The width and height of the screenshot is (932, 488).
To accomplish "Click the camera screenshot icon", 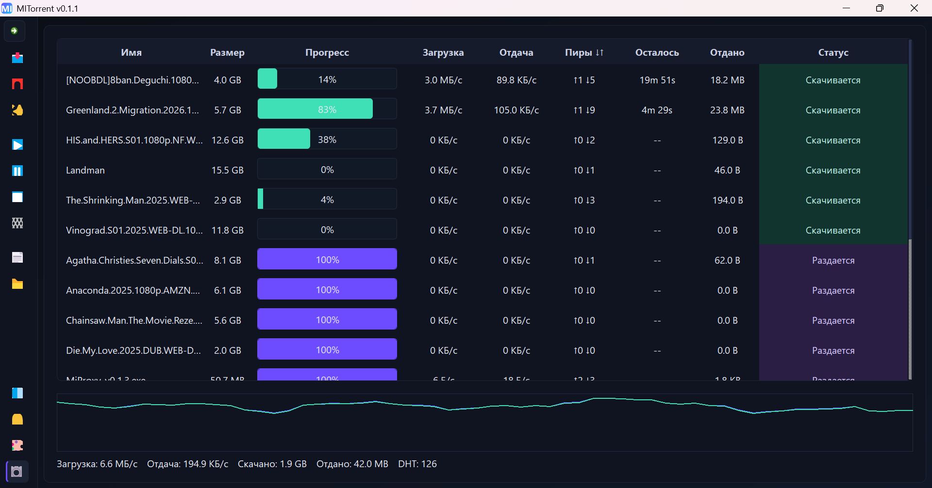I will click(17, 472).
